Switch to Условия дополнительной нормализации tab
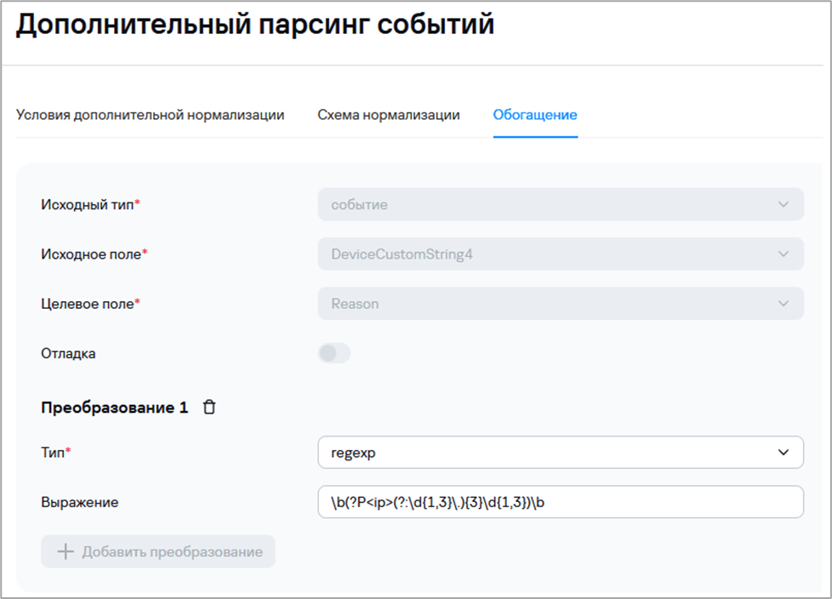832x599 pixels. 150,115
